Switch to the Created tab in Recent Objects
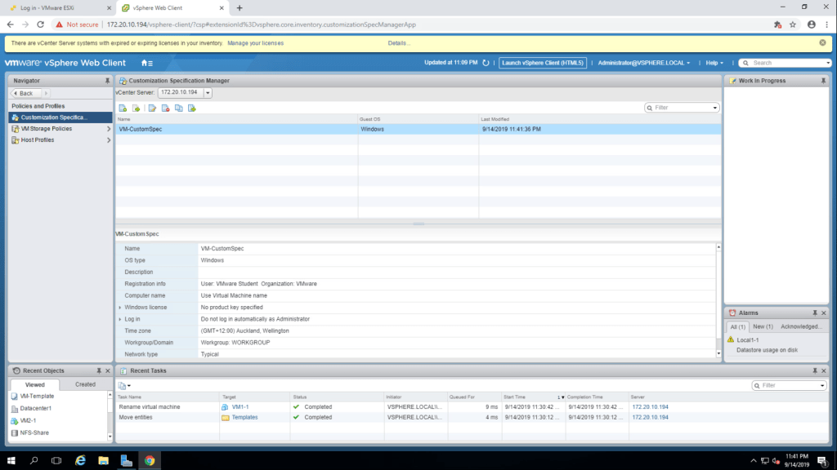The height and width of the screenshot is (470, 837). point(85,384)
